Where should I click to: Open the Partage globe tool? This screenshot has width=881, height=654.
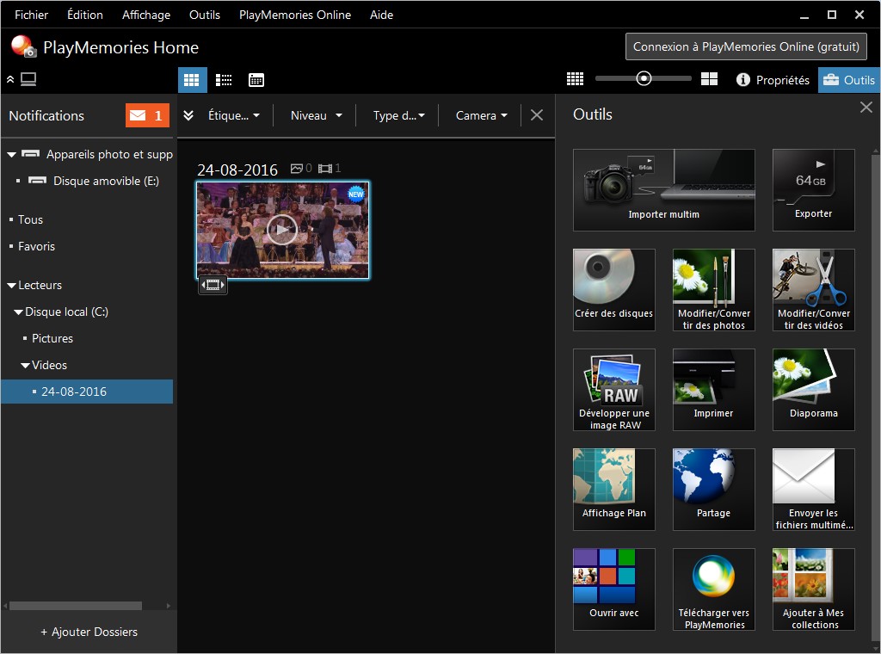click(x=713, y=490)
